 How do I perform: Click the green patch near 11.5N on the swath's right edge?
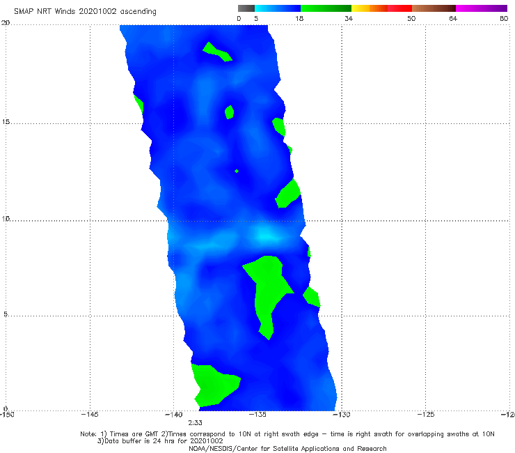(287, 194)
